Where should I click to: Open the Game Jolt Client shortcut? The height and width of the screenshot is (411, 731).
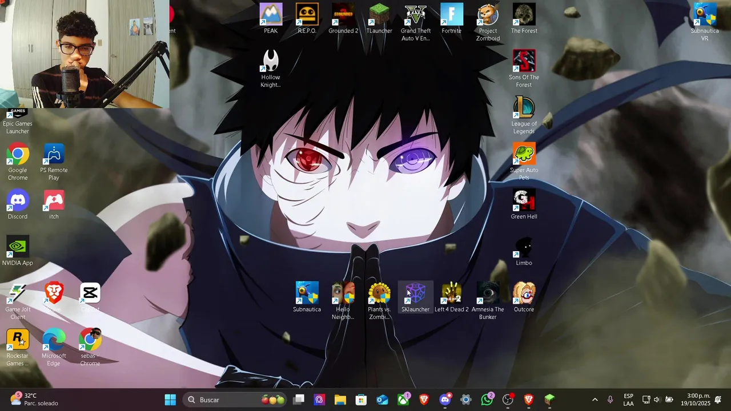(18, 301)
